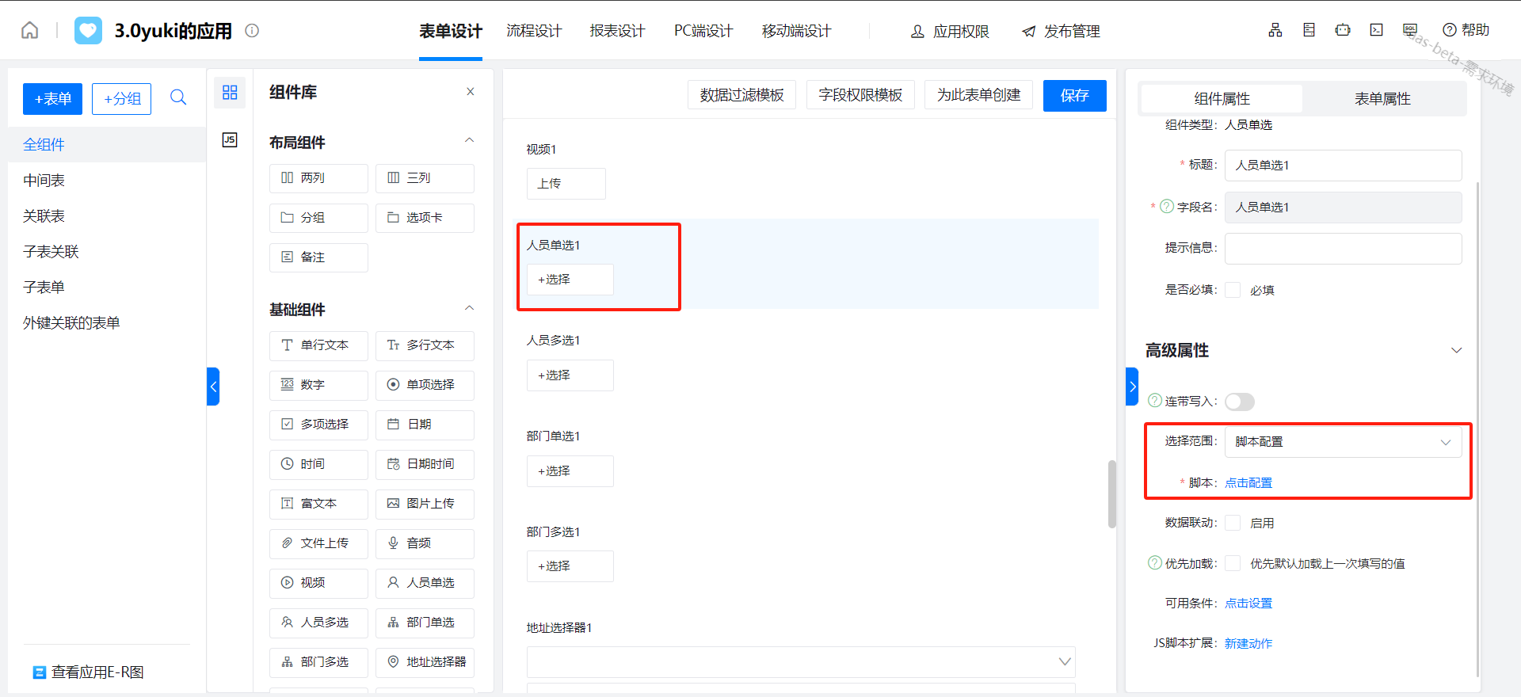Click the app info icon next to title
The width and height of the screenshot is (1521, 697).
coord(252,31)
